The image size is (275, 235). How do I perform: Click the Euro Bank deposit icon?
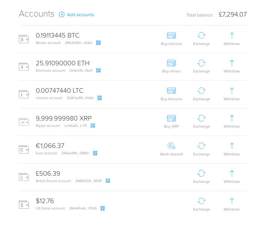(x=171, y=146)
